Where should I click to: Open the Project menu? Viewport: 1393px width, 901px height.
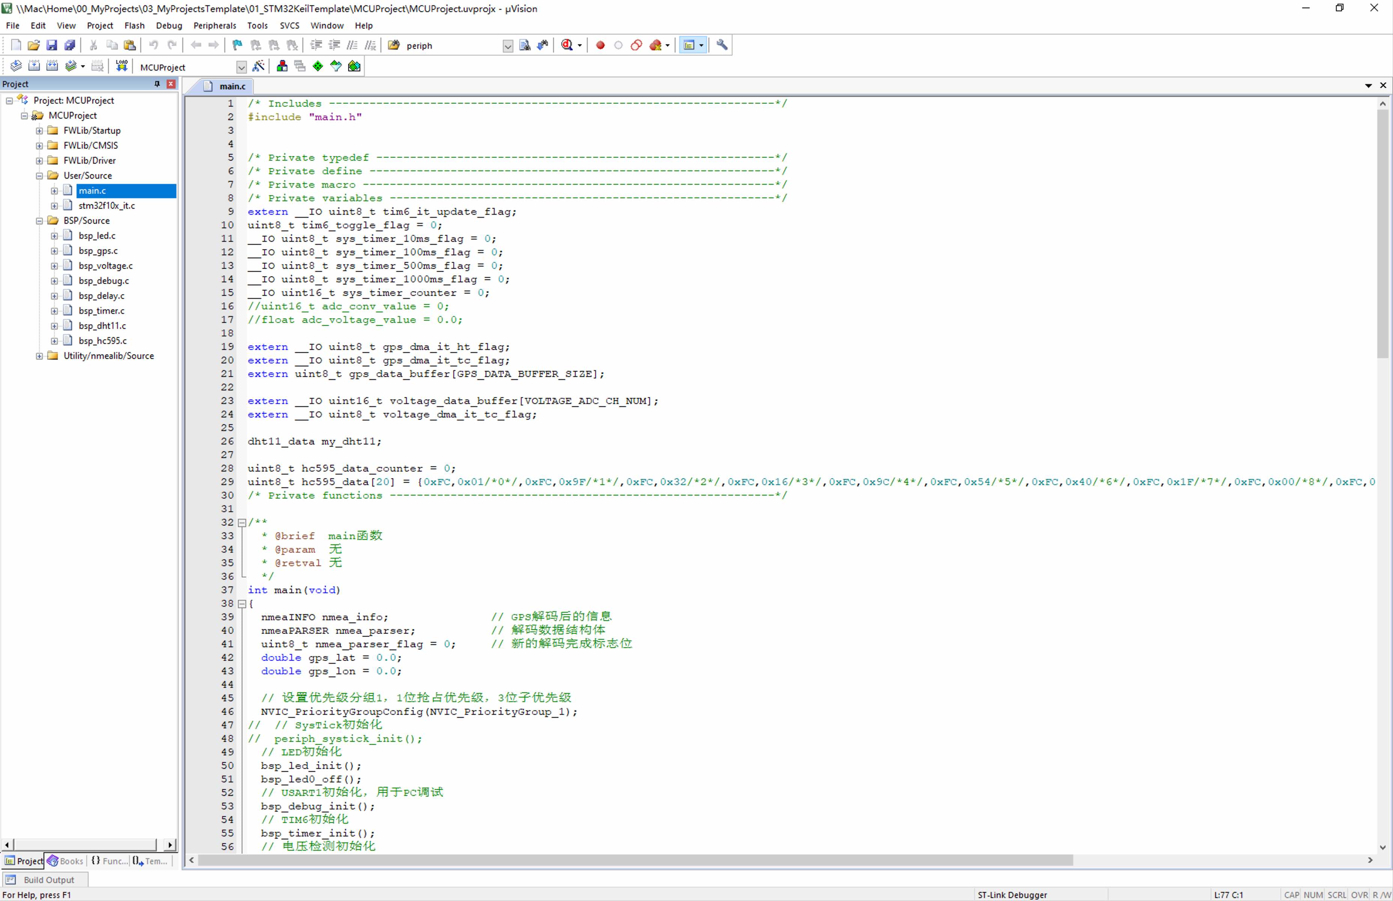click(100, 26)
